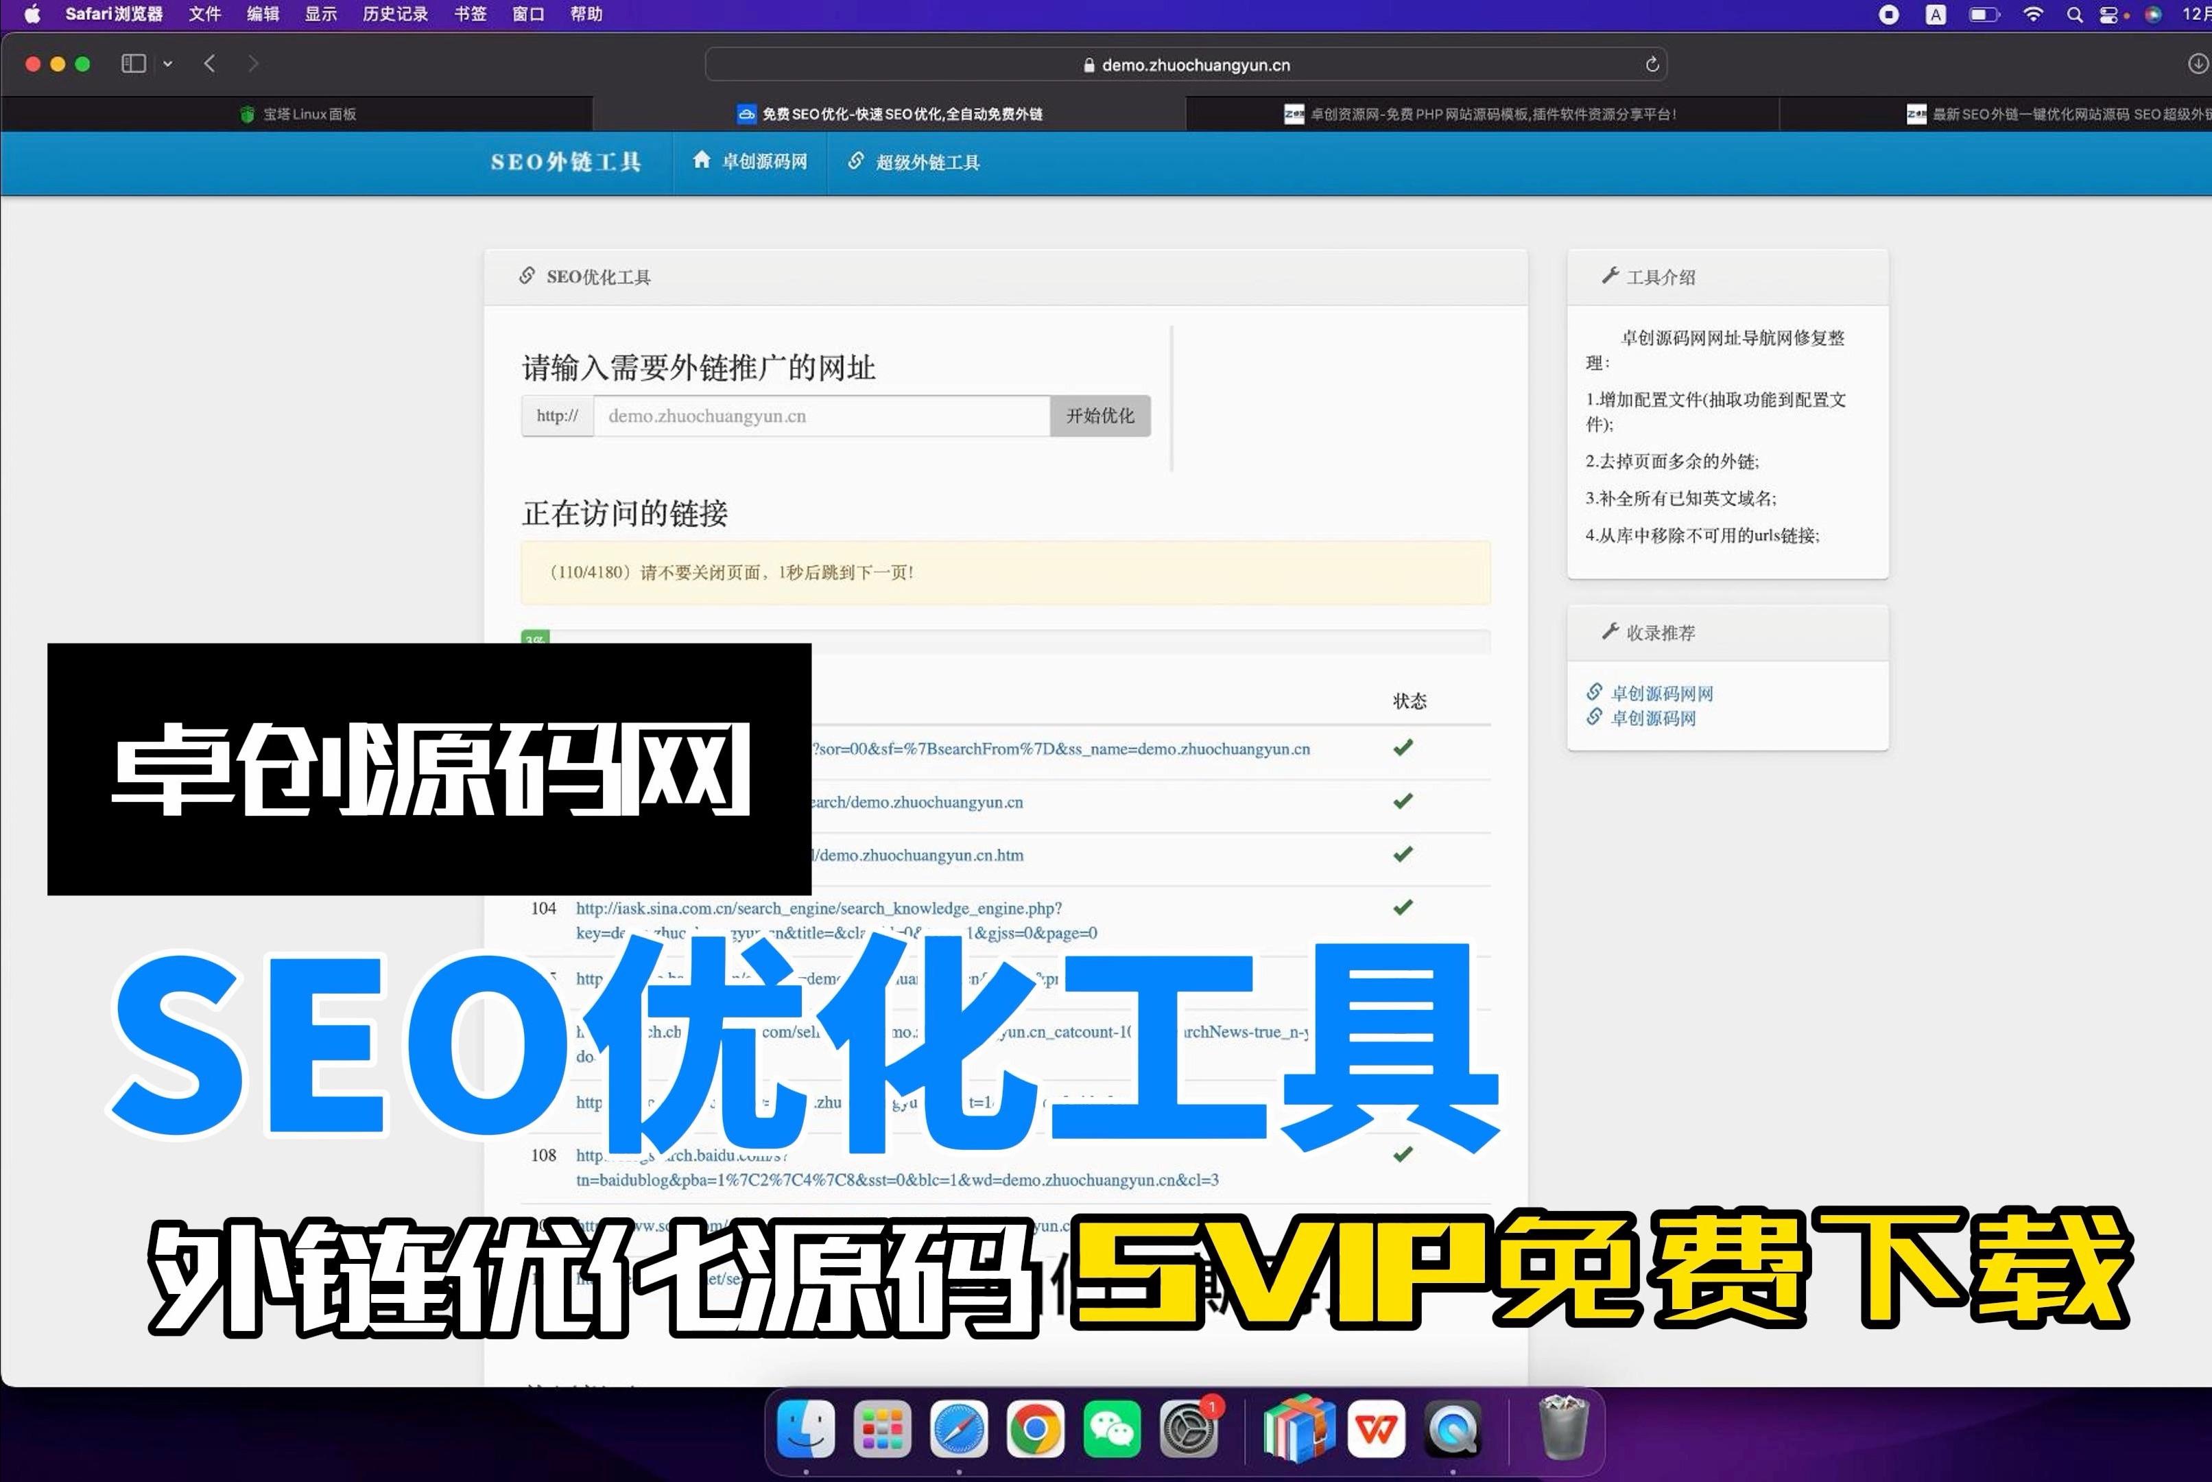Open the 书签 menu

click(x=470, y=14)
